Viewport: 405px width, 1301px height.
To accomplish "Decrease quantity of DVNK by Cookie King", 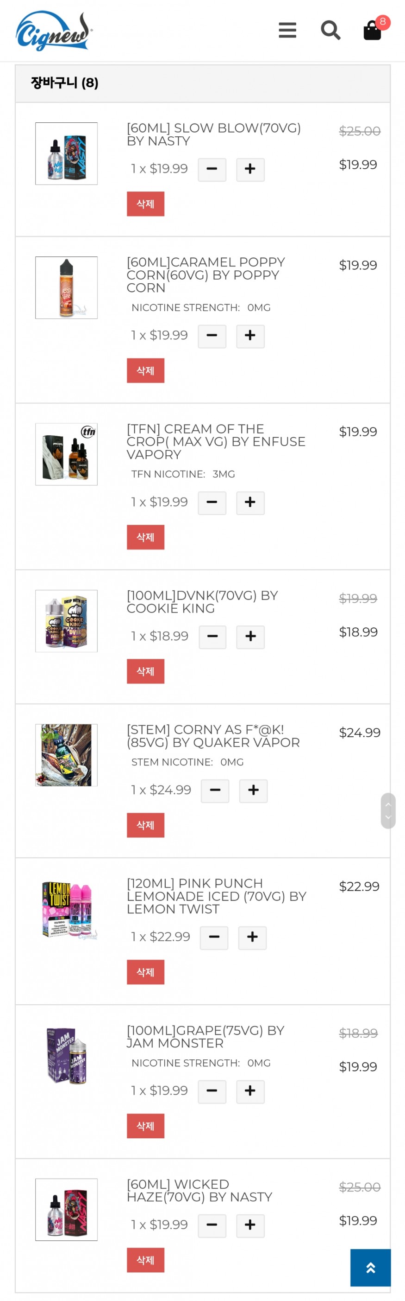I will click(x=212, y=636).
